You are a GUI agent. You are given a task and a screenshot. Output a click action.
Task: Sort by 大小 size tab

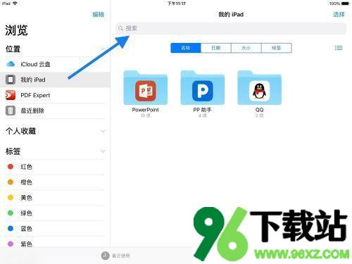pyautogui.click(x=246, y=48)
